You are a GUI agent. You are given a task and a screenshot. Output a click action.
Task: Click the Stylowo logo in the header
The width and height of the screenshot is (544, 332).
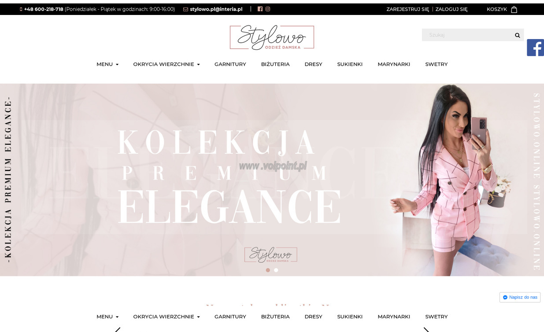(x=272, y=37)
